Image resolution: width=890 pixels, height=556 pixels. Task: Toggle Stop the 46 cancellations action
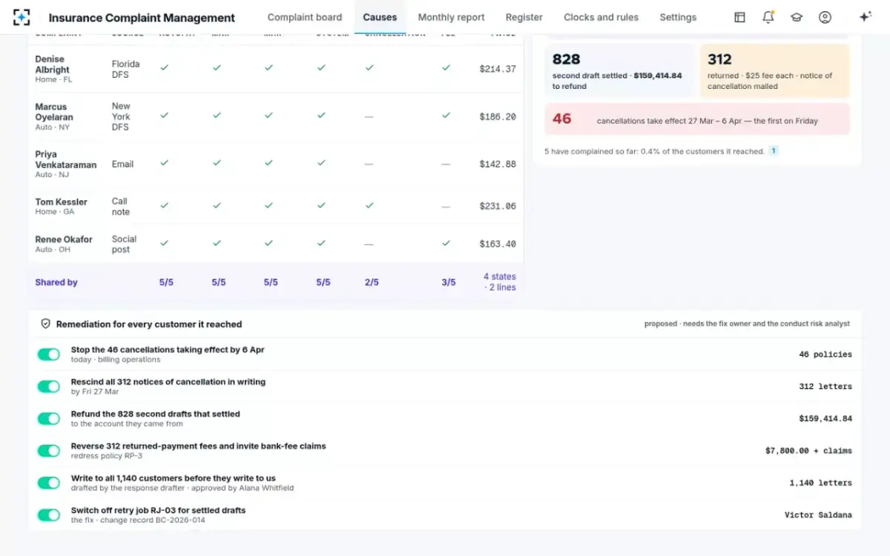coord(49,354)
